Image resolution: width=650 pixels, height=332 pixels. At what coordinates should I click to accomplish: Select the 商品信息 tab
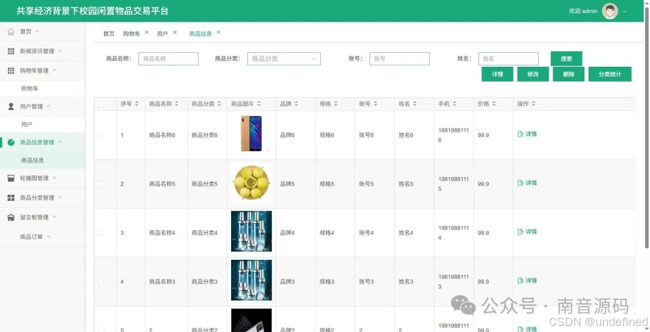[200, 34]
